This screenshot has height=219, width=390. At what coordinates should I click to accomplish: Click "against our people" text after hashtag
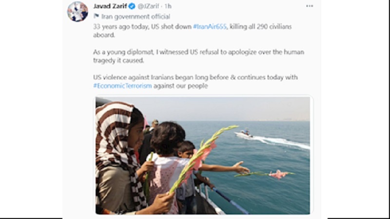(180, 86)
